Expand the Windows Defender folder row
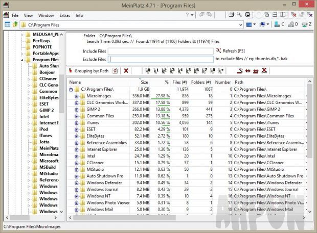Screen dimensions: 317x233 (76, 183)
